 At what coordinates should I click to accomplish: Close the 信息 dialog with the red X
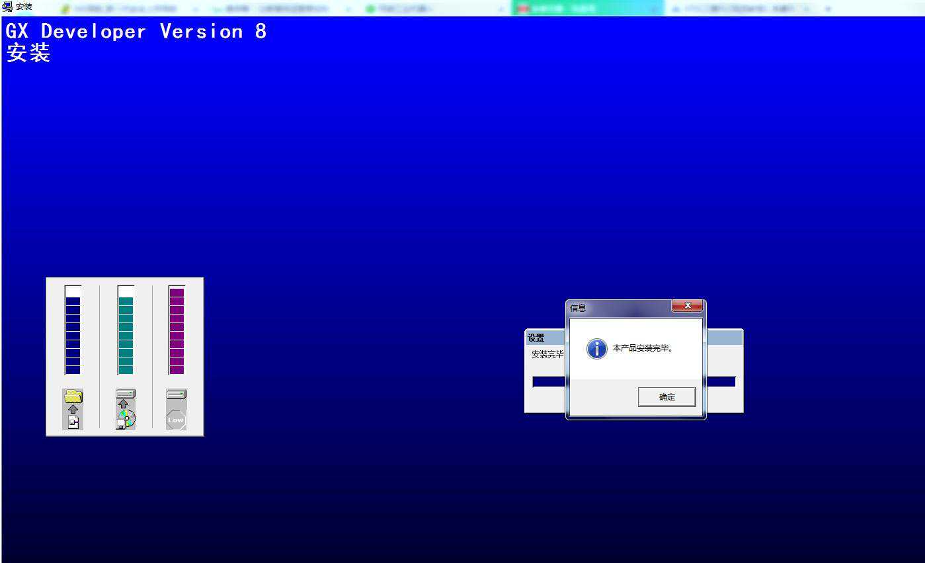[687, 306]
